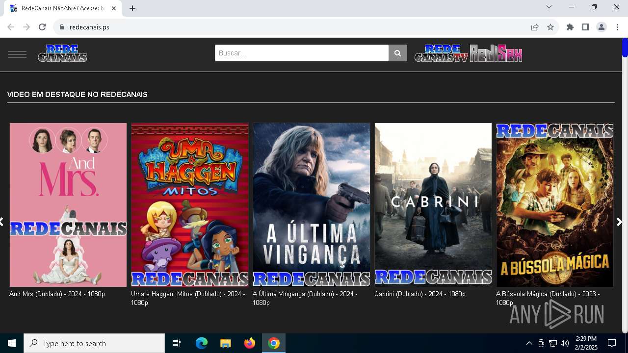
Task: Go to previous carousel slide arrow
Action: click(2, 222)
